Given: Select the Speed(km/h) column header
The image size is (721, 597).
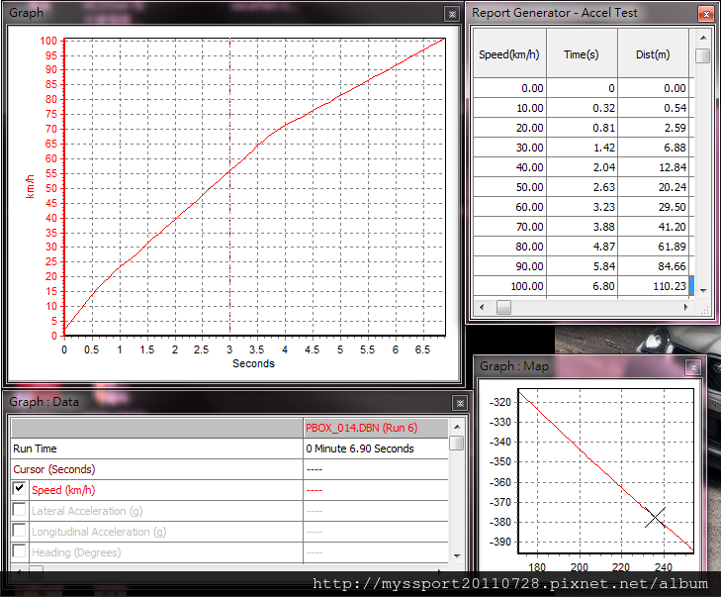Looking at the screenshot, I should click(x=509, y=53).
